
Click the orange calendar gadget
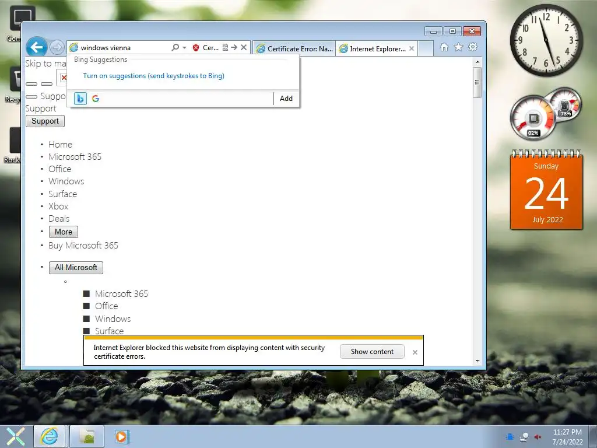click(546, 190)
